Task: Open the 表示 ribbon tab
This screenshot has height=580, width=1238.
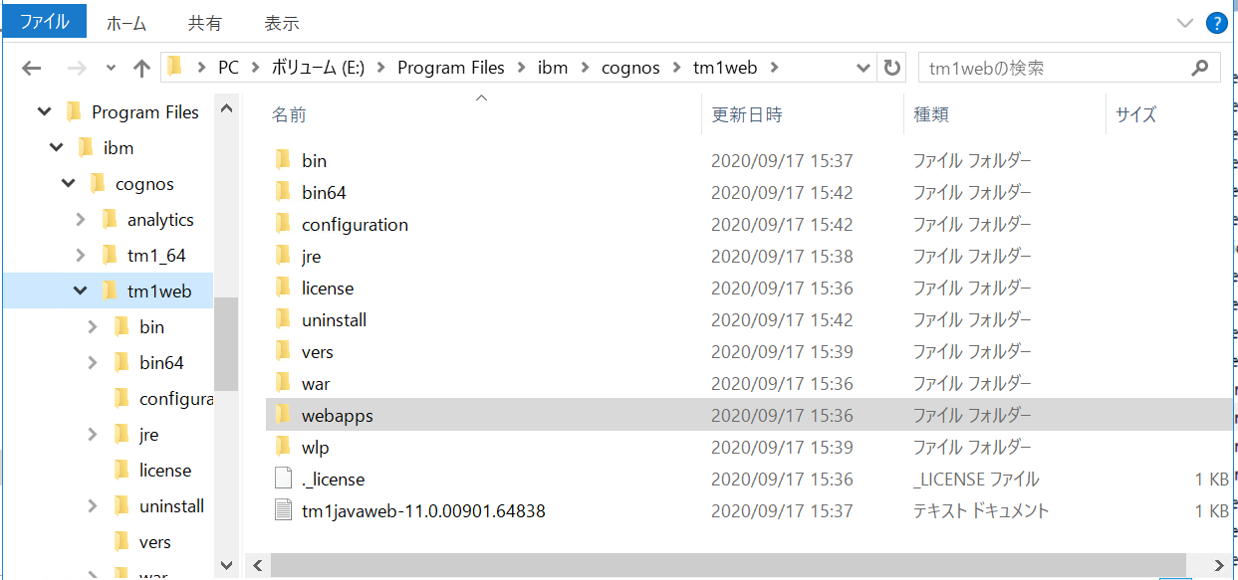Action: [282, 23]
